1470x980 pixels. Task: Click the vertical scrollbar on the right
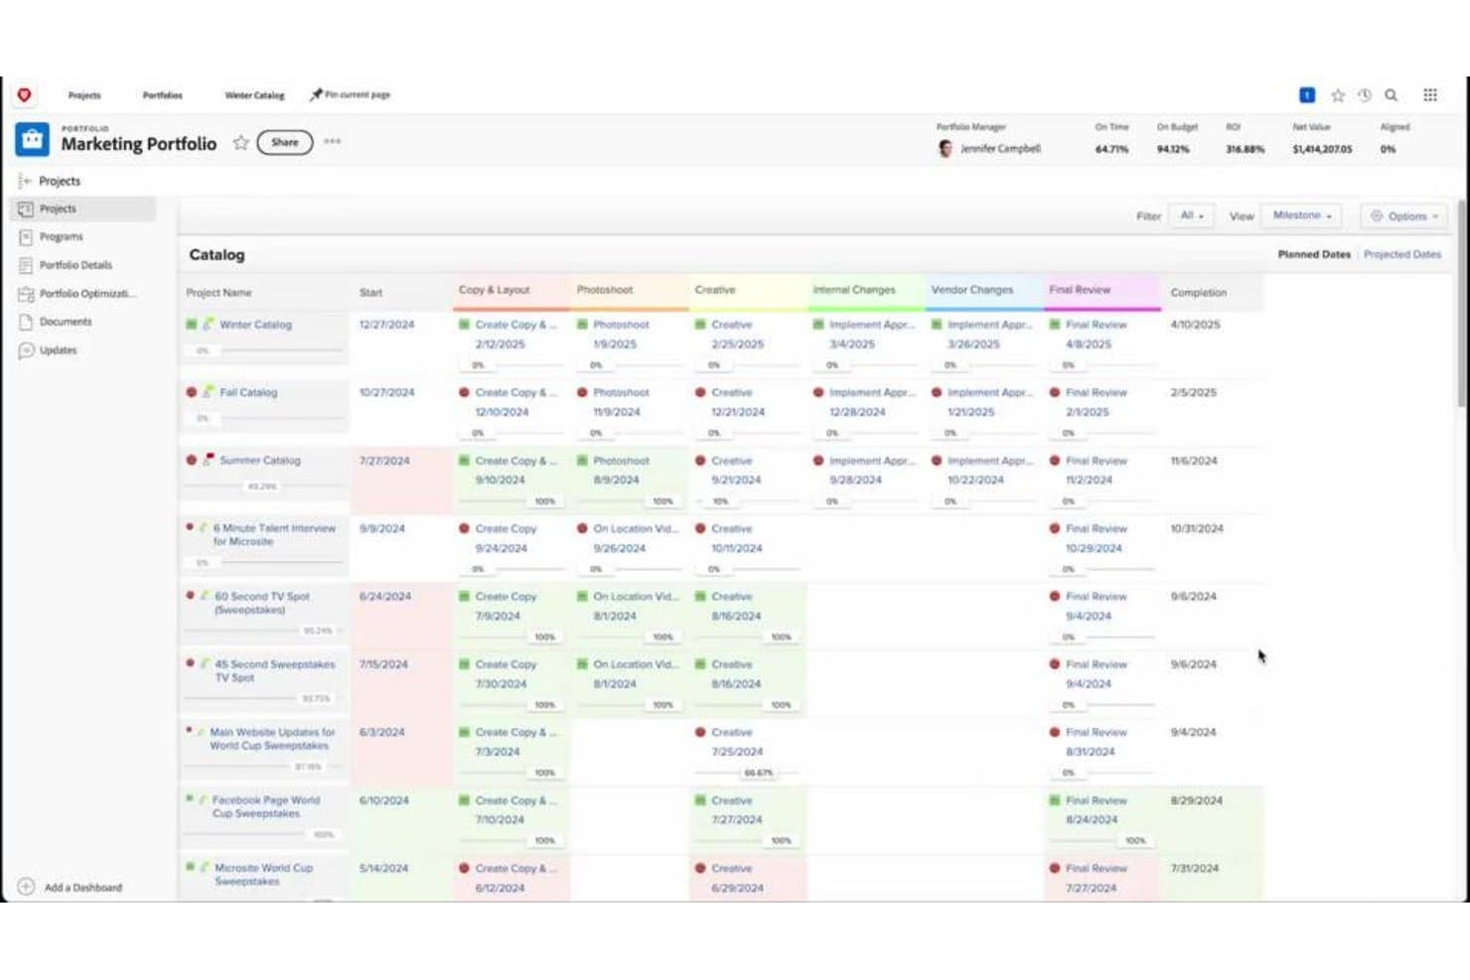[1462, 303]
